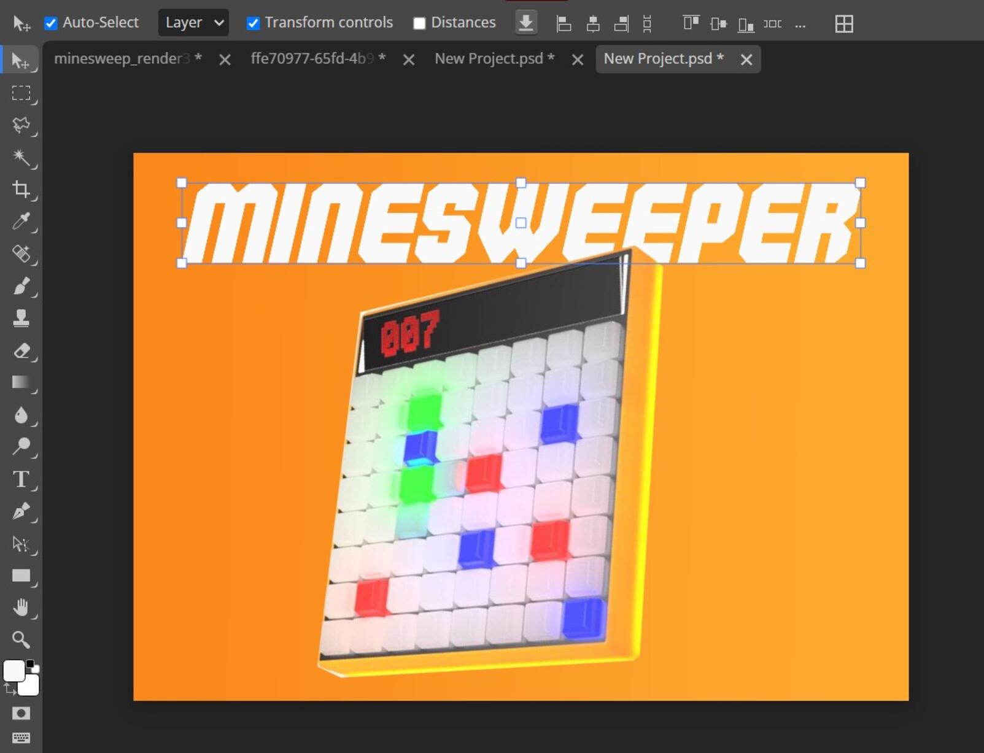This screenshot has height=753, width=984.
Task: Align bottom edges of layers
Action: tap(746, 24)
